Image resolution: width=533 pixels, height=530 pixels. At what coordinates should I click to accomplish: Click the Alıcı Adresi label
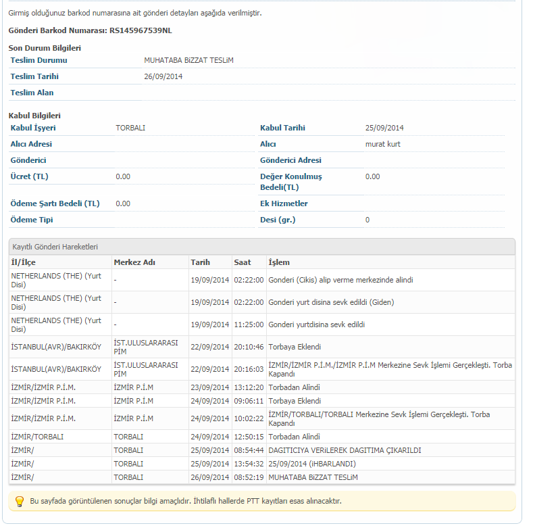[x=31, y=144]
